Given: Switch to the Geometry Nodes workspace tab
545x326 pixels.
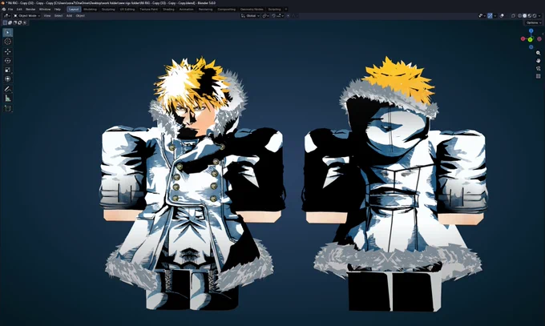Looking at the screenshot, I should (x=252, y=10).
